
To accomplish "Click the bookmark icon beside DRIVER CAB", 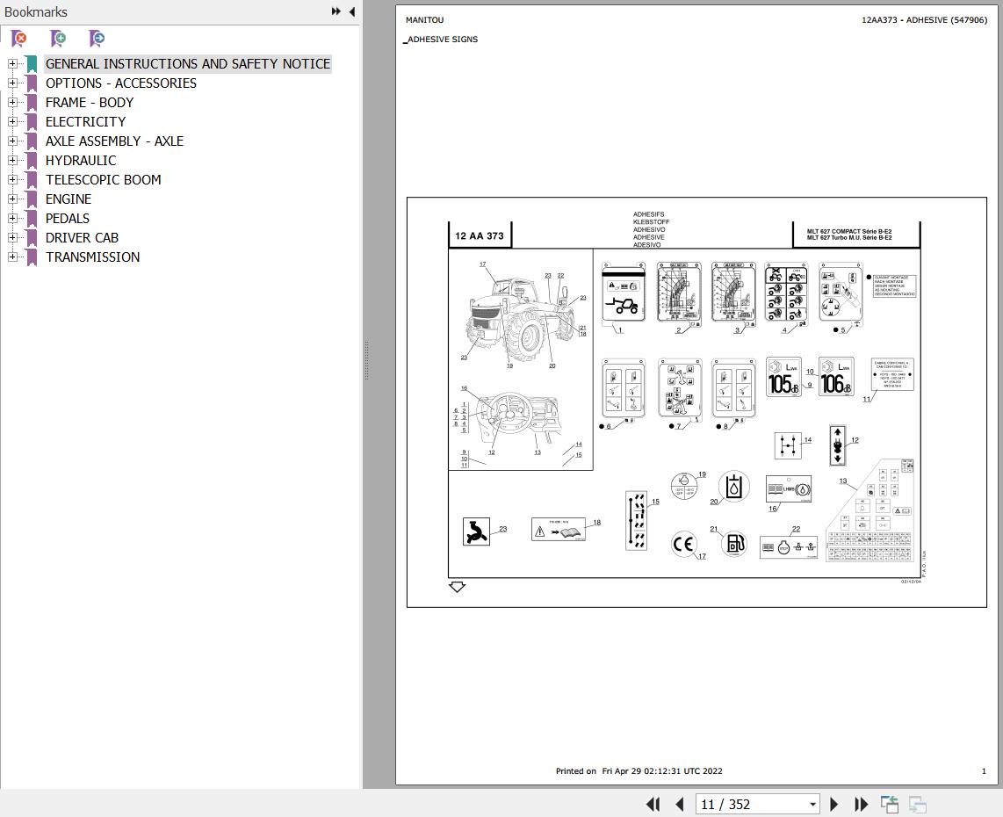I will tap(32, 237).
